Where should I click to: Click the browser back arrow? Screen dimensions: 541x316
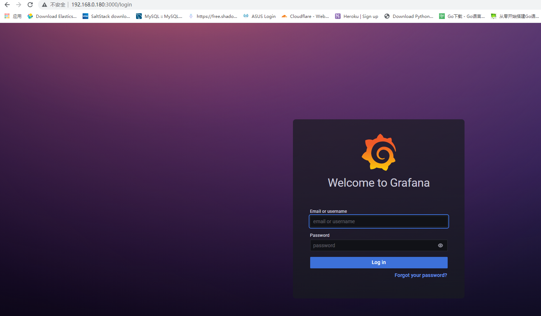7,5
